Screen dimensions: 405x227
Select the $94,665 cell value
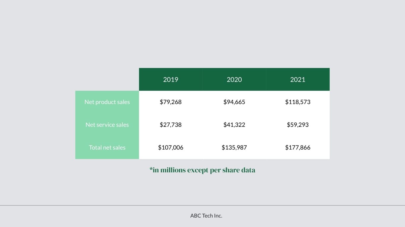click(234, 102)
